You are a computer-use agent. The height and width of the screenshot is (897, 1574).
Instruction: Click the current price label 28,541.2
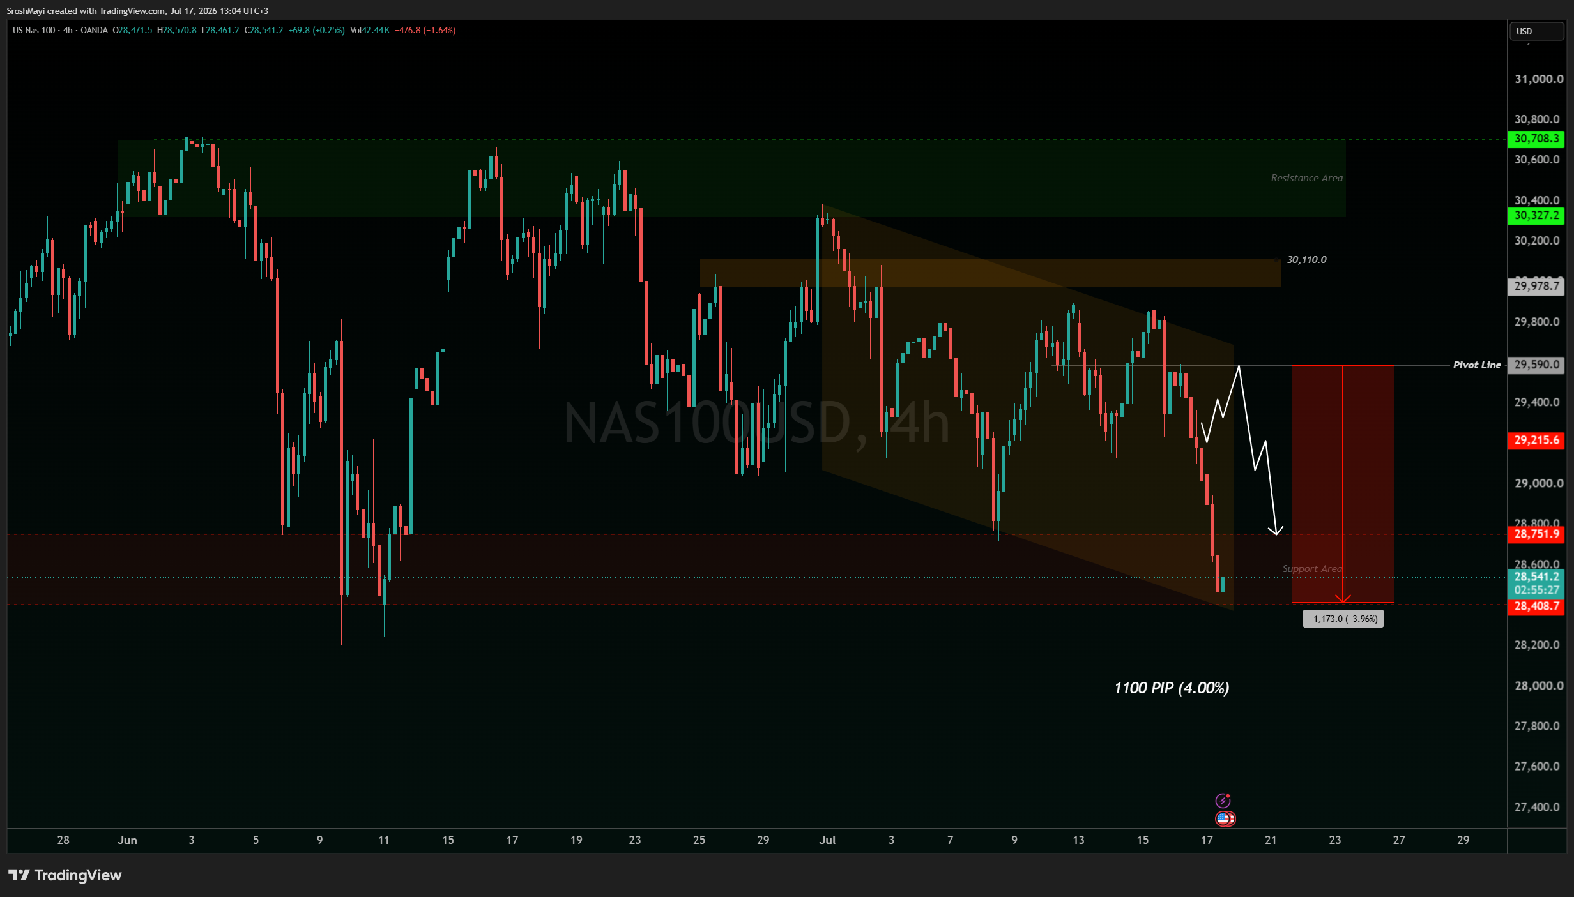click(1536, 577)
